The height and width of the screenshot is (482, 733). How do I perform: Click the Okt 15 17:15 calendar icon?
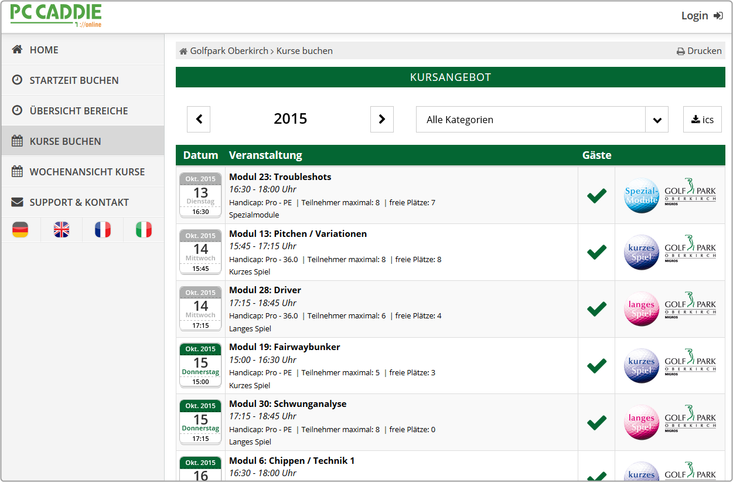(200, 422)
